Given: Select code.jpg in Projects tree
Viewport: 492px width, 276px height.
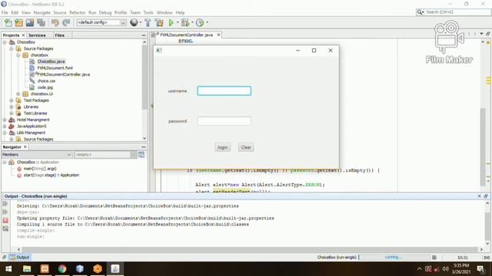Looking at the screenshot, I should pos(45,87).
